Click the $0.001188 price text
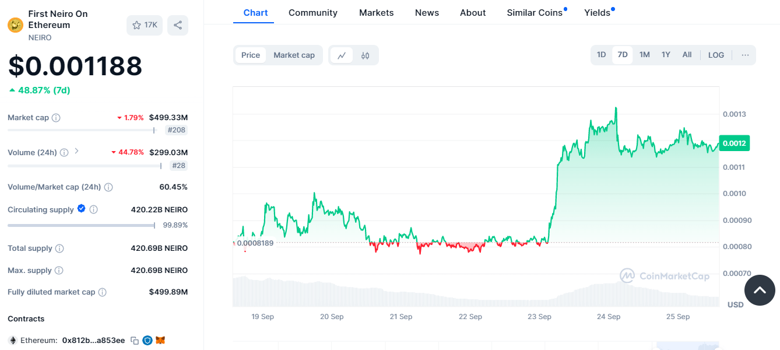The width and height of the screenshot is (780, 350). pyautogui.click(x=75, y=66)
